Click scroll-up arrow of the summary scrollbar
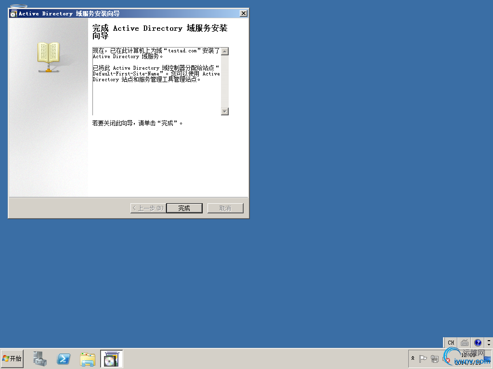 pyautogui.click(x=224, y=51)
